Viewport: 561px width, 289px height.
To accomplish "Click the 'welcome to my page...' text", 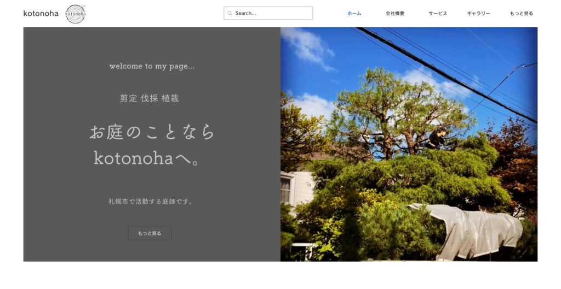I will coord(152,66).
